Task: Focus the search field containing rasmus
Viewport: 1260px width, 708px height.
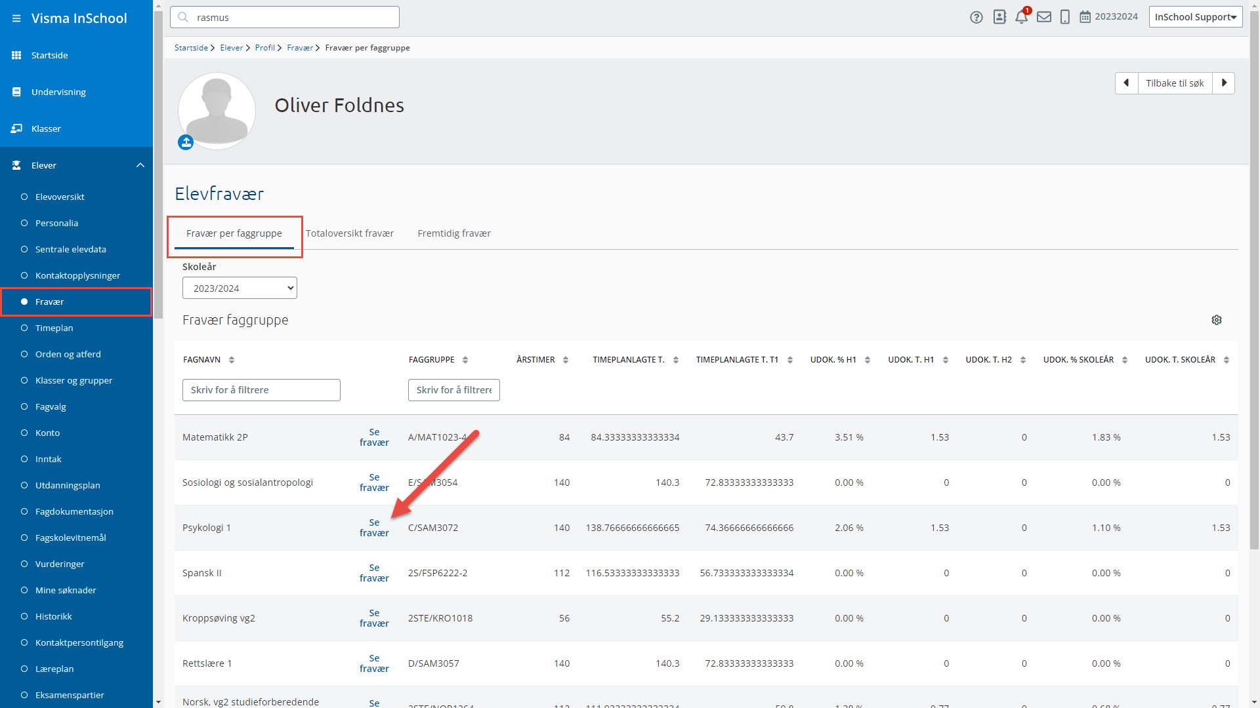Action: [x=285, y=17]
